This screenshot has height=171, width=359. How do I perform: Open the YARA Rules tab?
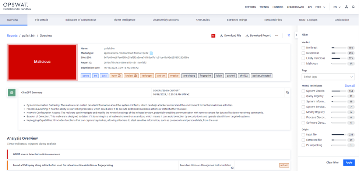pos(203,20)
